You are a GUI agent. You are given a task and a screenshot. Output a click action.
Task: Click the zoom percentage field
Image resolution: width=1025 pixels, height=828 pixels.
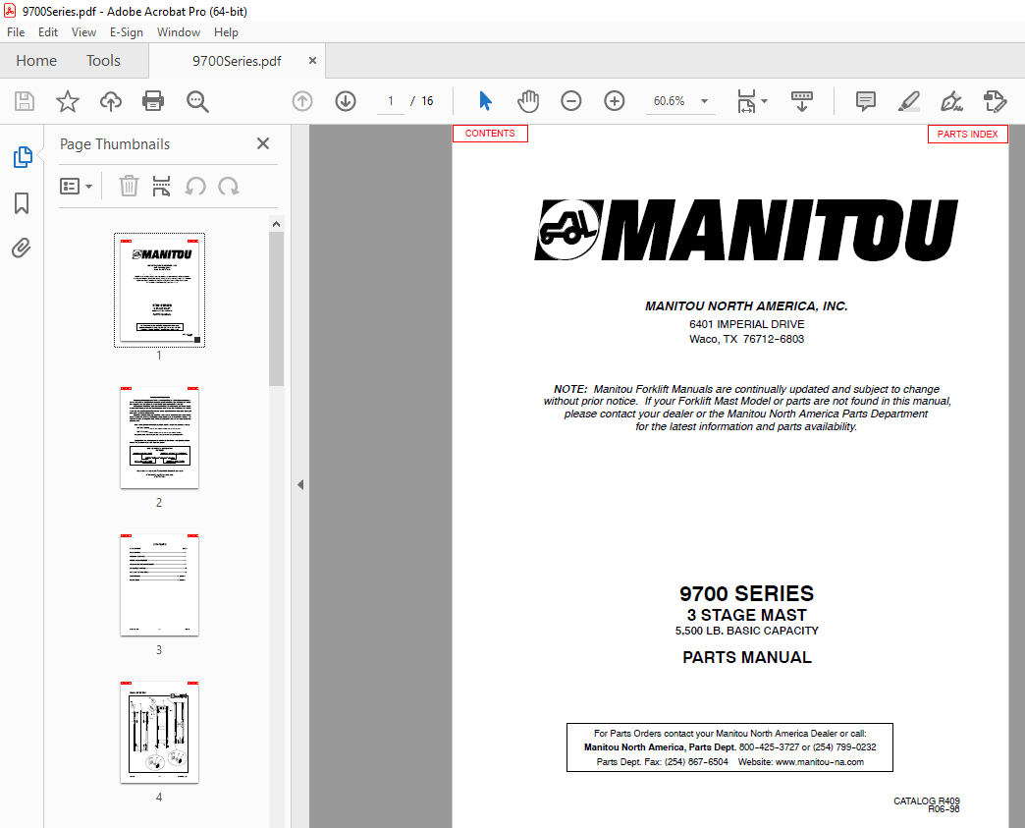pyautogui.click(x=670, y=101)
